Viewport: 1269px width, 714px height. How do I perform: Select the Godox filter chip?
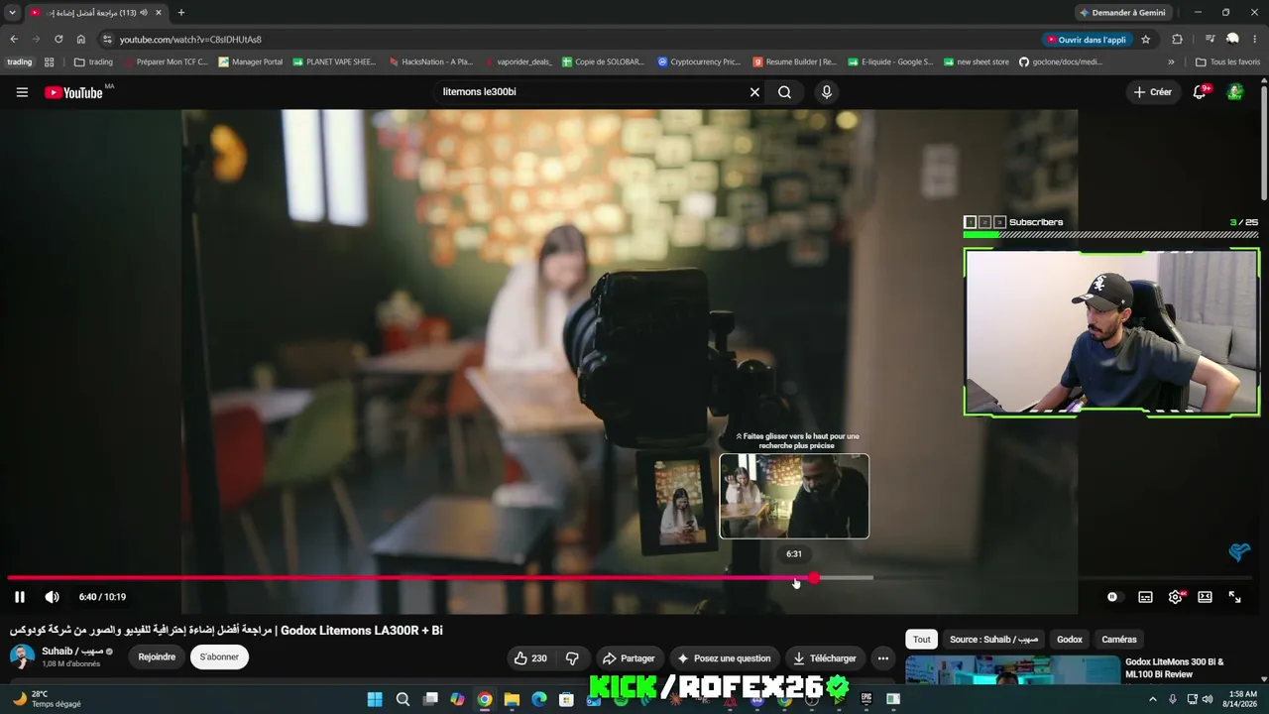pyautogui.click(x=1070, y=640)
